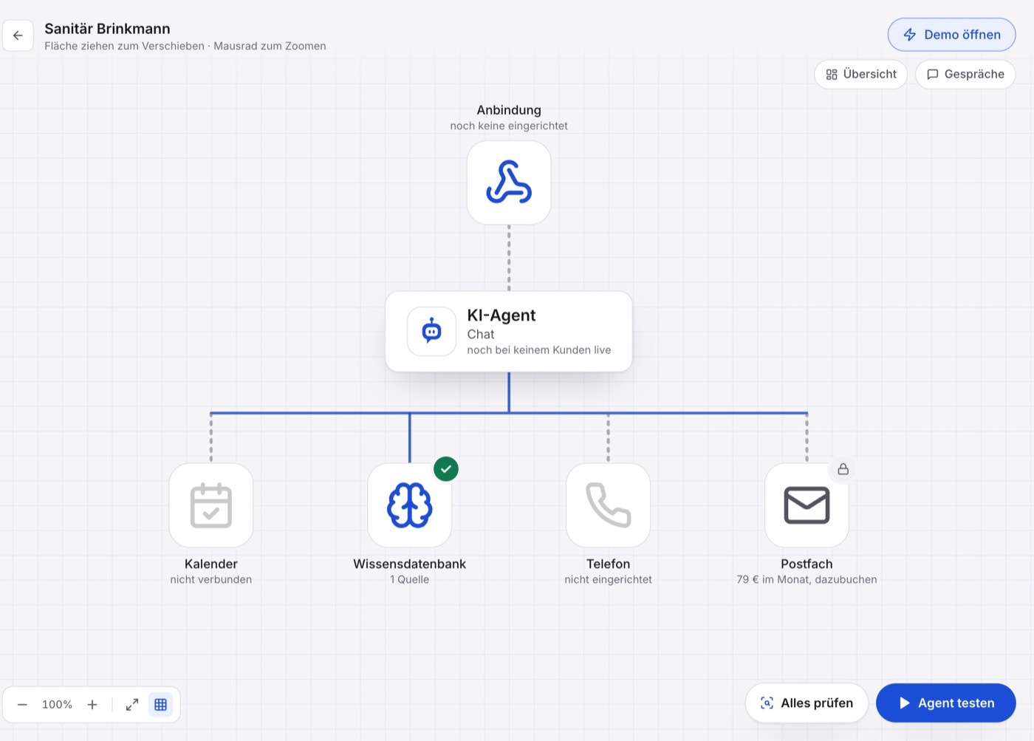Switch to the Übersicht view
Viewport: 1034px width, 741px height.
[x=861, y=74]
